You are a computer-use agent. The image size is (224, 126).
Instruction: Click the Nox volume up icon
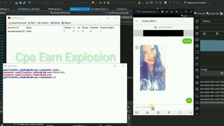[197, 58]
